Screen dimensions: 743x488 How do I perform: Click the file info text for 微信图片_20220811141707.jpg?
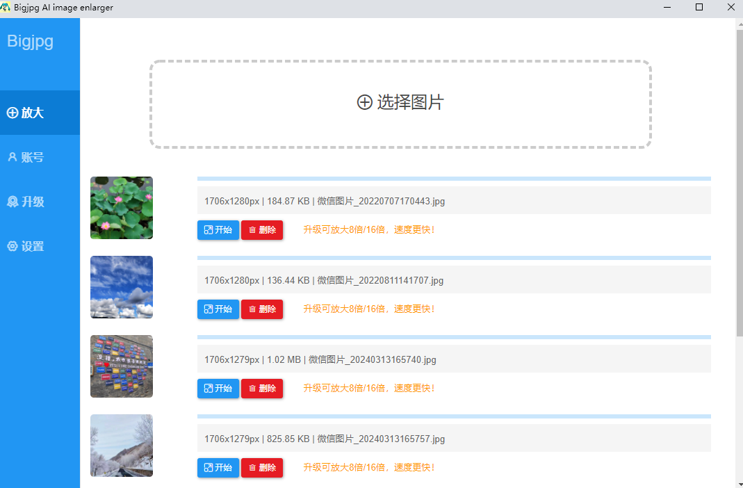pos(324,280)
